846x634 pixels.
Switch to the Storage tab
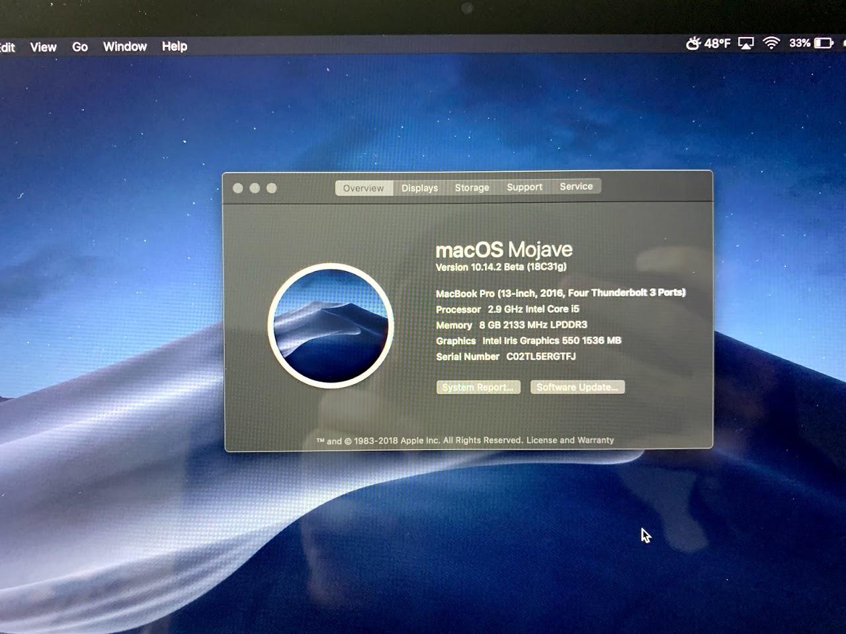pos(472,188)
